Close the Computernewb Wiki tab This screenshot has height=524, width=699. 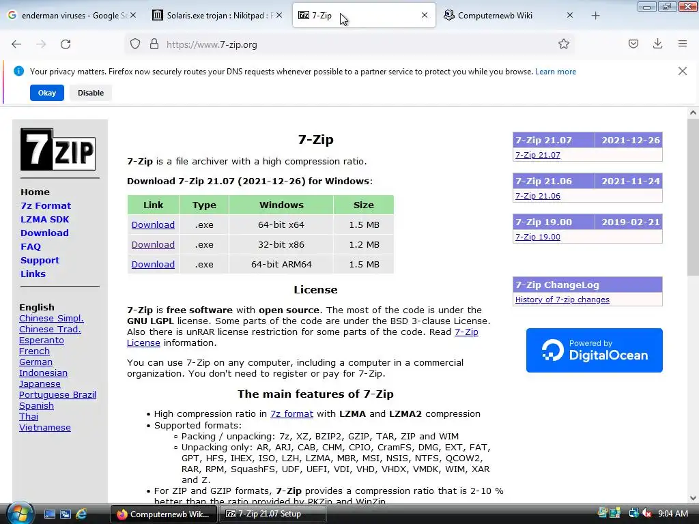pyautogui.click(x=570, y=15)
